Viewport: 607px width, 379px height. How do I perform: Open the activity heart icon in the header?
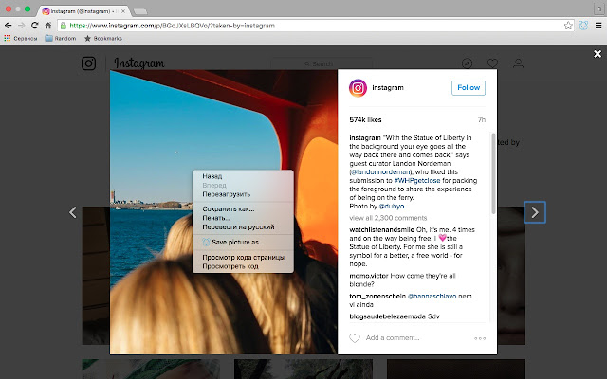pos(492,63)
